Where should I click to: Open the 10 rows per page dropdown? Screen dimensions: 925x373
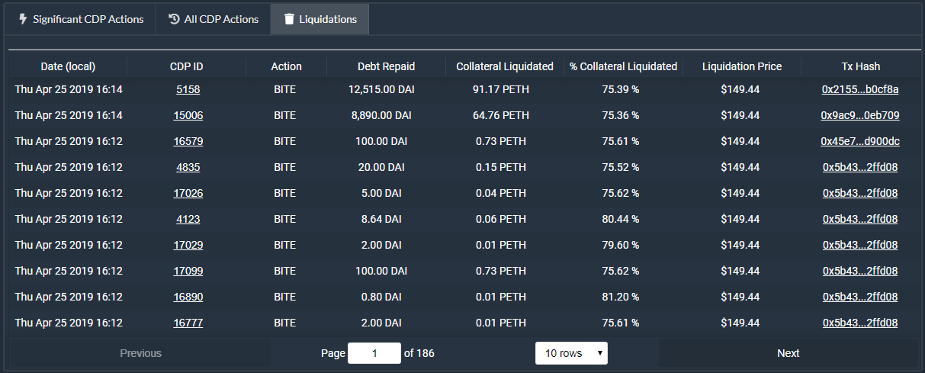point(571,353)
